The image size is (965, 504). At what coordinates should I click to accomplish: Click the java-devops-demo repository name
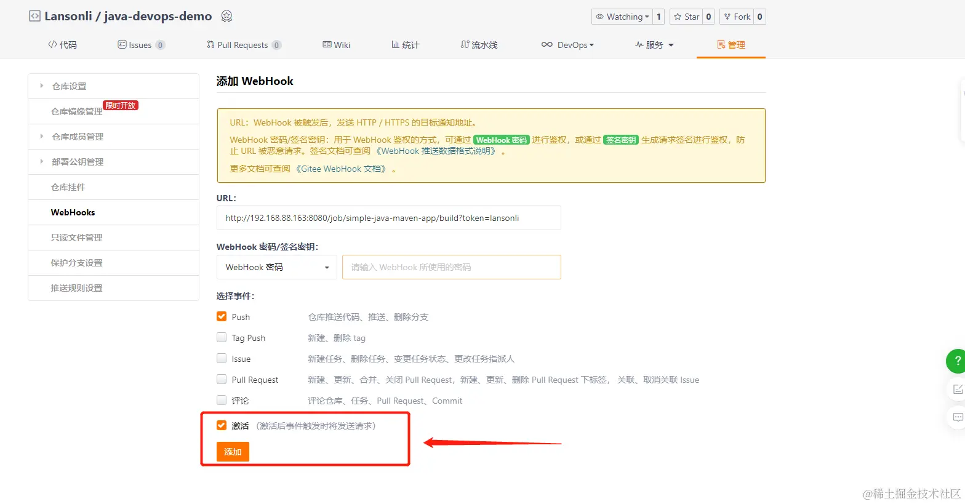click(158, 17)
